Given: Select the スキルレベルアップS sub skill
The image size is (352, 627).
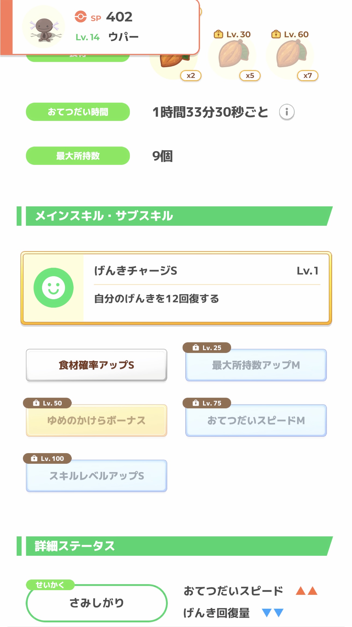Looking at the screenshot, I should coord(96,476).
